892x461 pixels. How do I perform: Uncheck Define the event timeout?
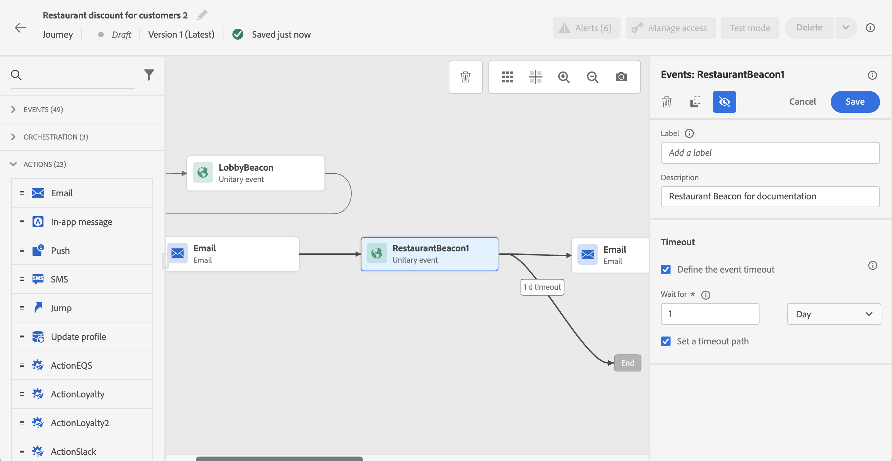coord(665,269)
